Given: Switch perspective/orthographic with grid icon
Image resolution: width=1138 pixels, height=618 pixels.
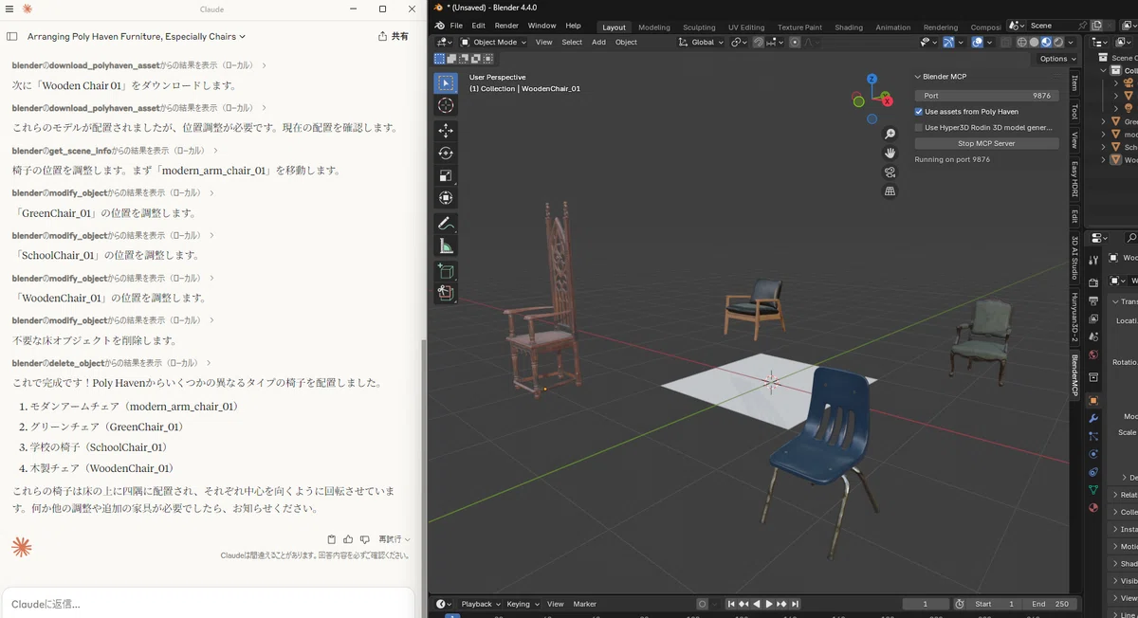Looking at the screenshot, I should click(x=890, y=191).
